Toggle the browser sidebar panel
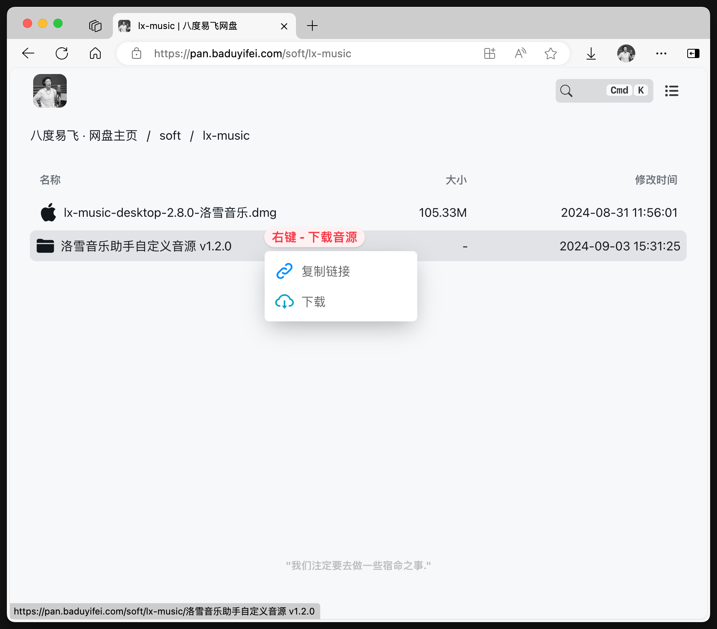The width and height of the screenshot is (717, 629). [693, 53]
